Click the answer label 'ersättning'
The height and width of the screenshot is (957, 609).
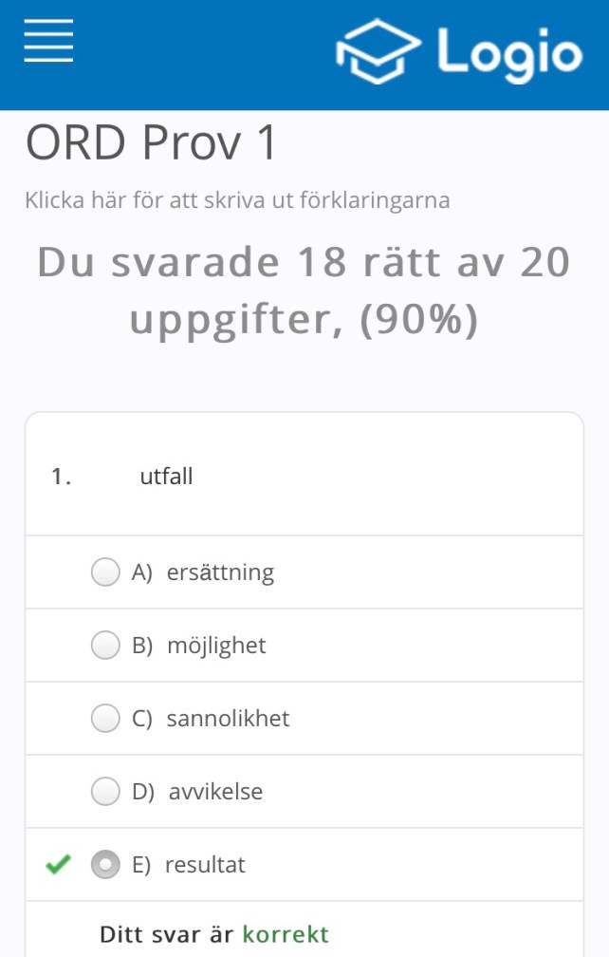(x=220, y=572)
